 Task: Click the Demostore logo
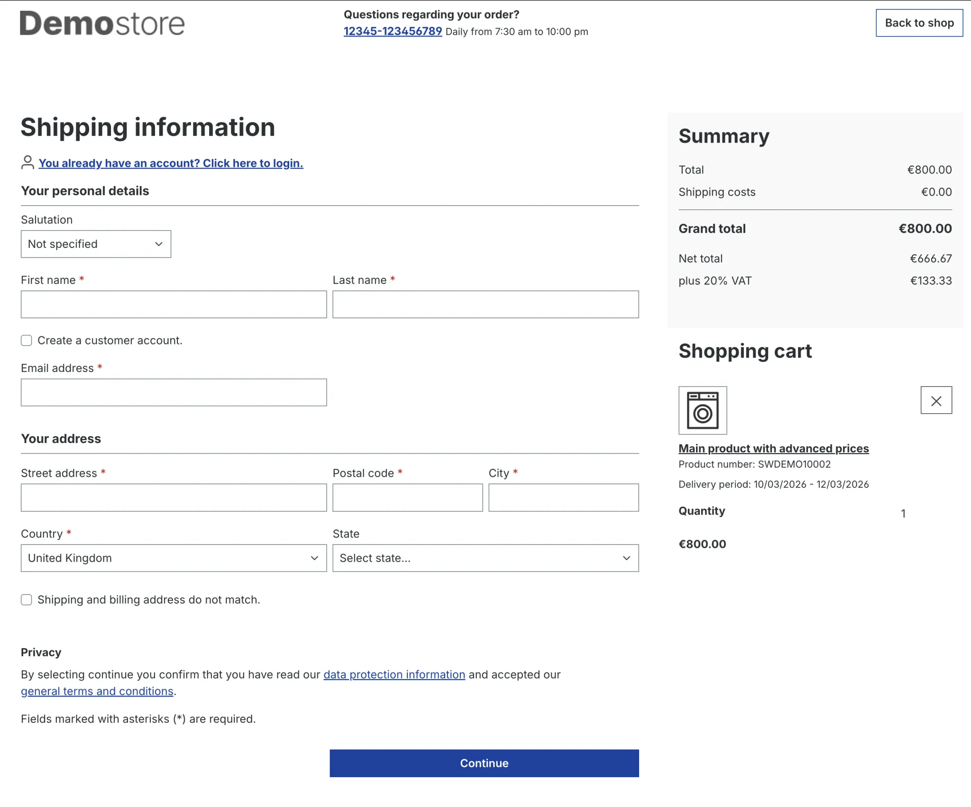tap(102, 23)
